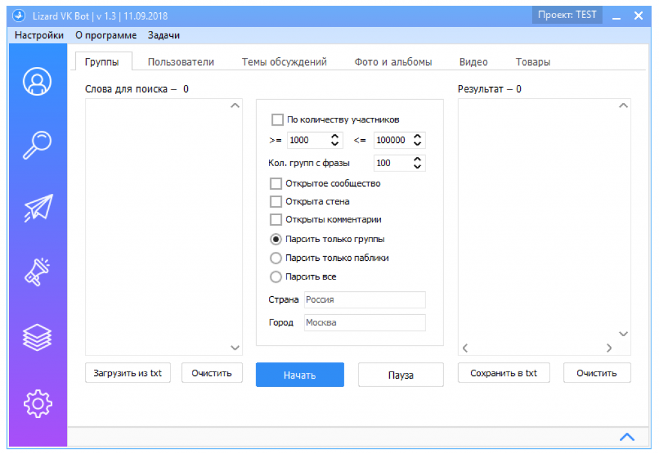
Task: Toggle 'Открыты комментарии' checkbox
Action: [x=275, y=220]
